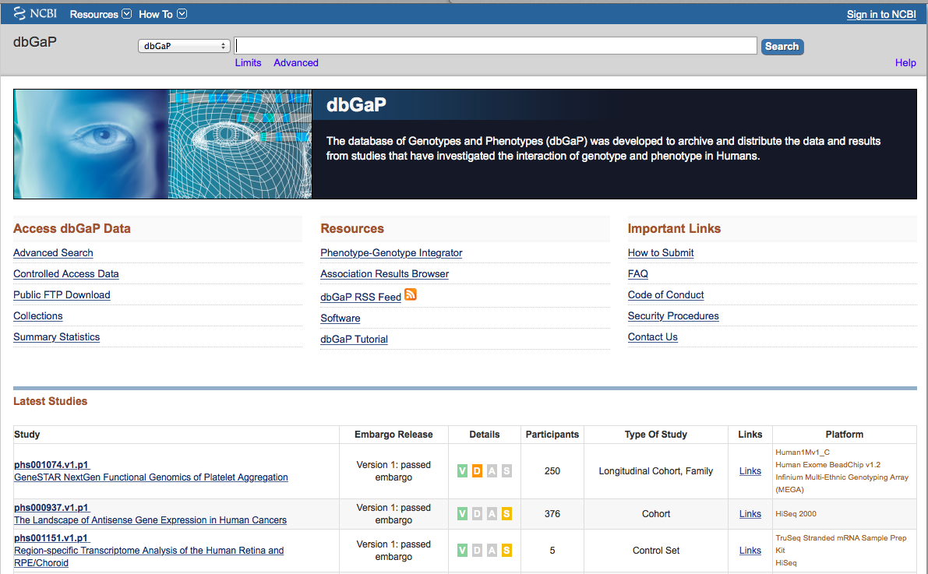Screen dimensions: 928x574
Task: Open Code of Conduct link
Action: coord(666,294)
